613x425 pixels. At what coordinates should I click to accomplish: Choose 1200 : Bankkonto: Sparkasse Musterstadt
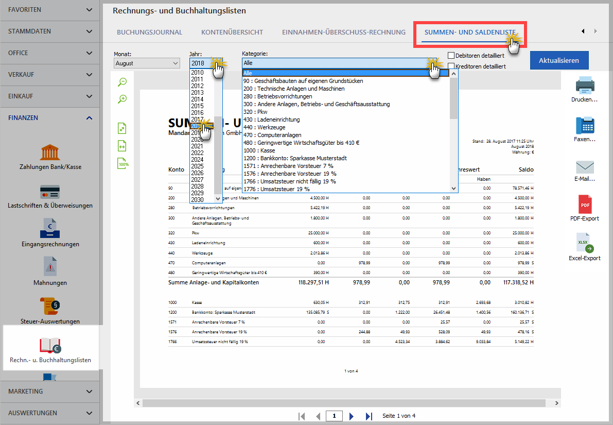(346, 158)
